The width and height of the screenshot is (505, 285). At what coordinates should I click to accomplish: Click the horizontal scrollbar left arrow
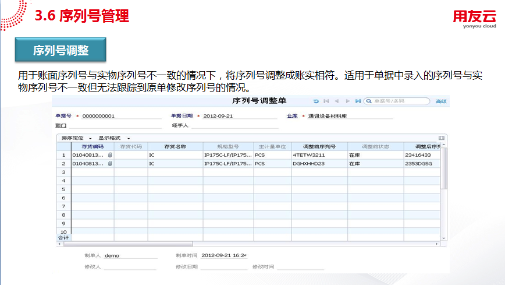tap(59, 244)
